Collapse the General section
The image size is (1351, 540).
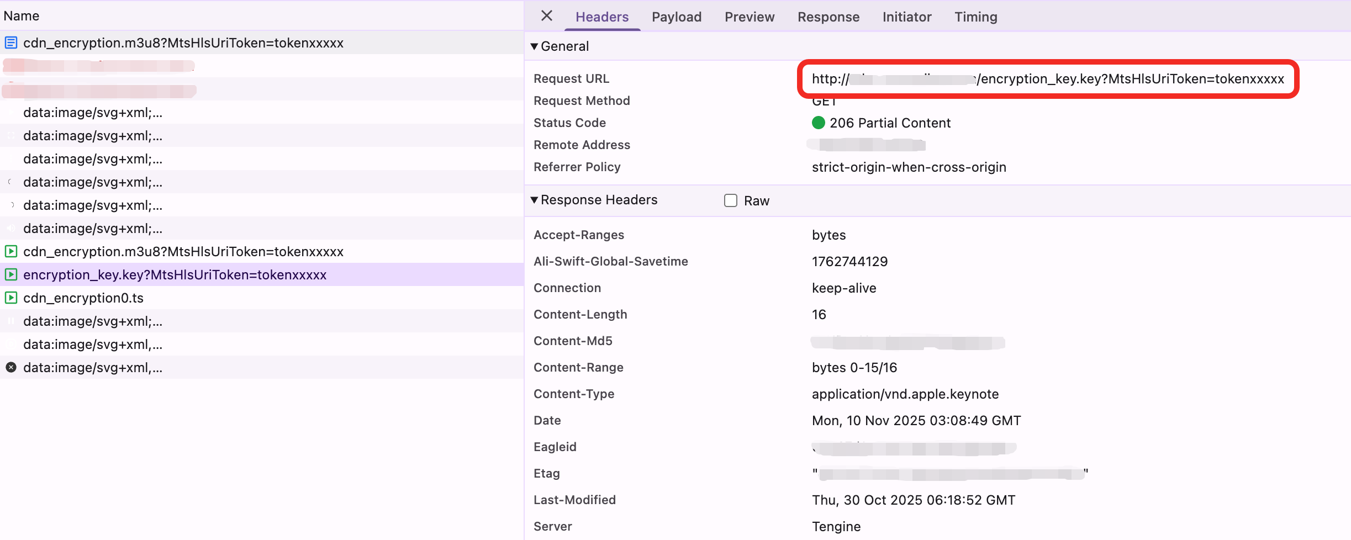[x=534, y=46]
